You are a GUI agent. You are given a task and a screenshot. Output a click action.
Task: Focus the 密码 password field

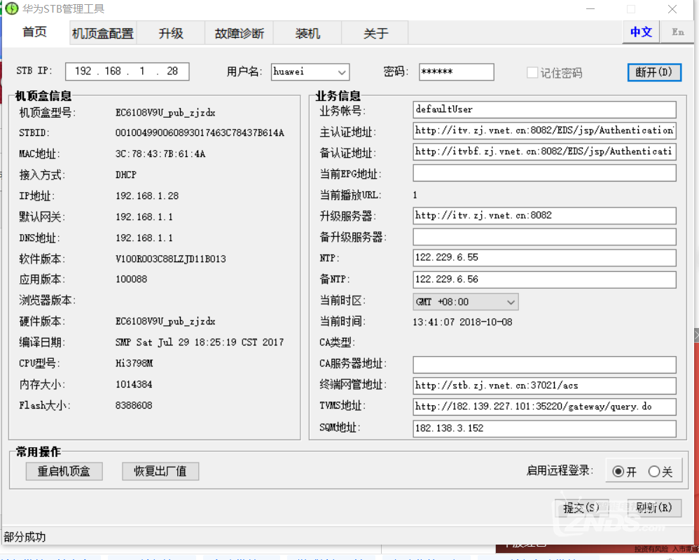[456, 72]
